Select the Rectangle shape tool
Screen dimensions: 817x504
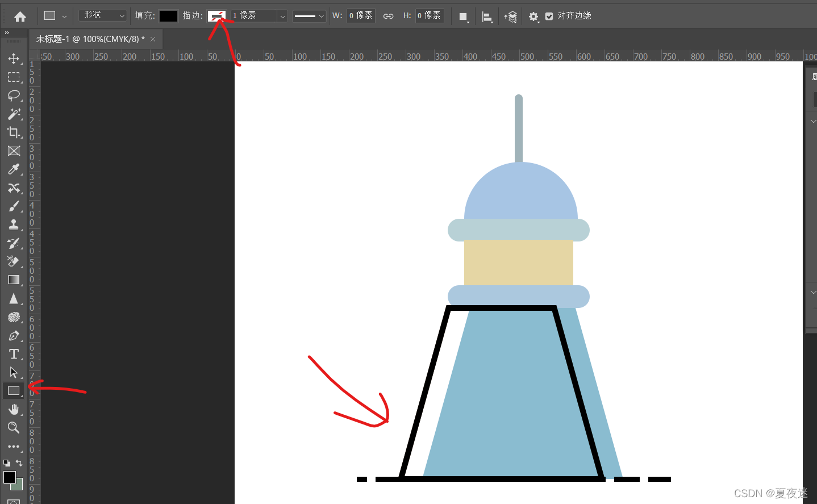point(14,391)
